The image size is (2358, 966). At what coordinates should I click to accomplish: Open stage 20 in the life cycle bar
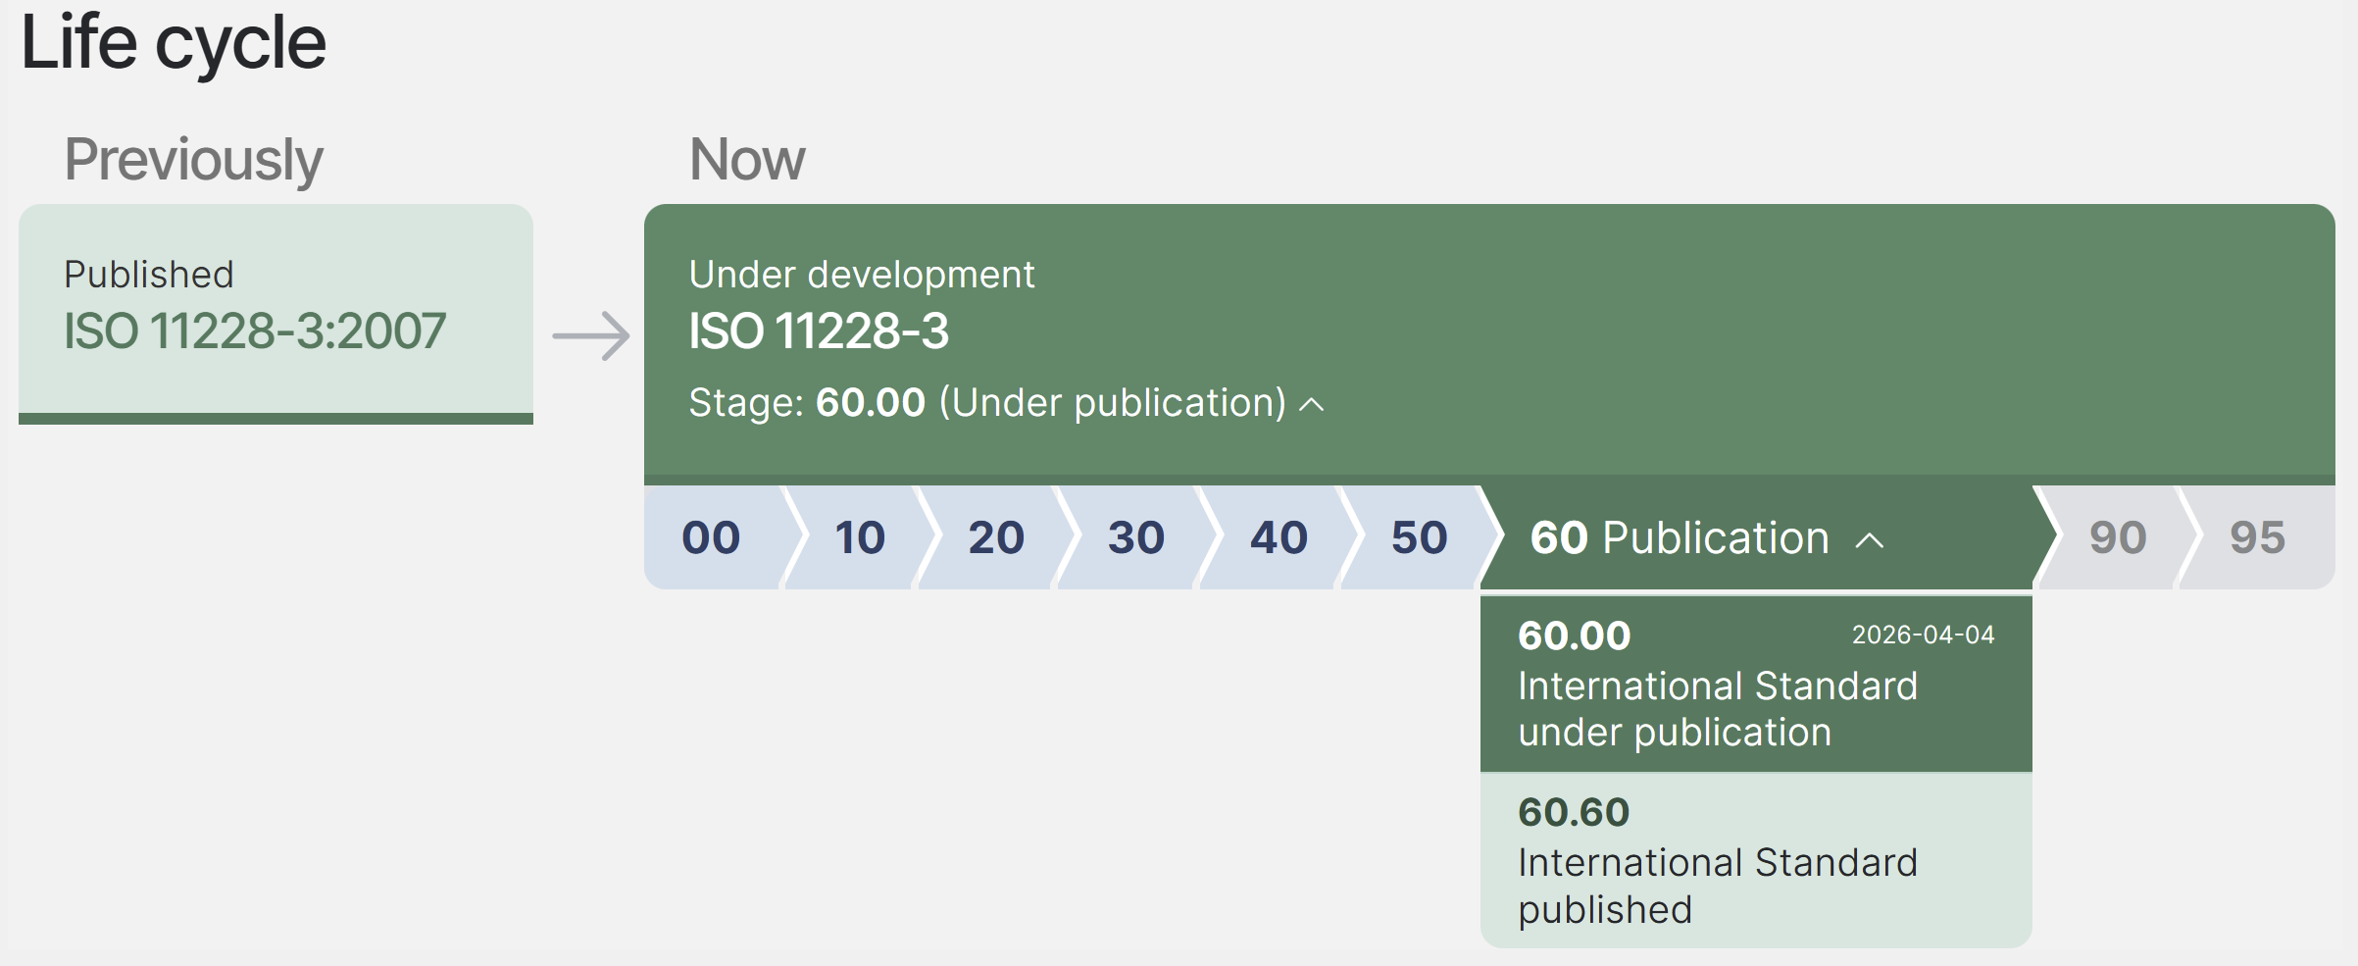click(995, 537)
